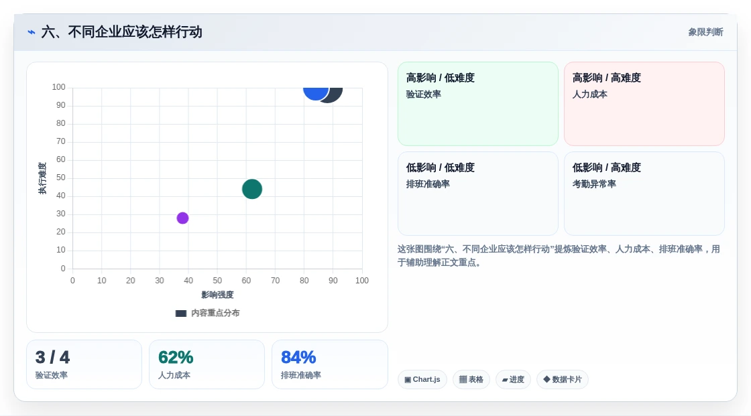
Task: Click the blue lightning icon beside the heading
Action: 32,32
